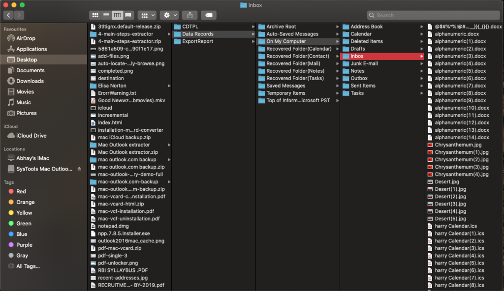Select the Inbox folder

(x=382, y=56)
